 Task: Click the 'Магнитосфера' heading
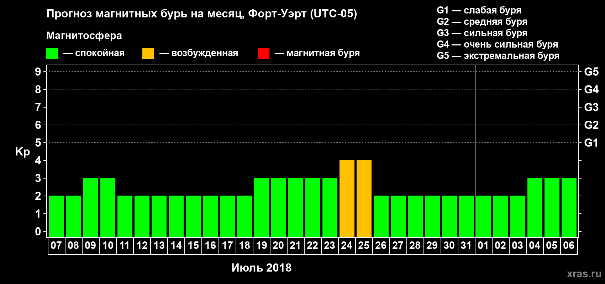pyautogui.click(x=84, y=35)
